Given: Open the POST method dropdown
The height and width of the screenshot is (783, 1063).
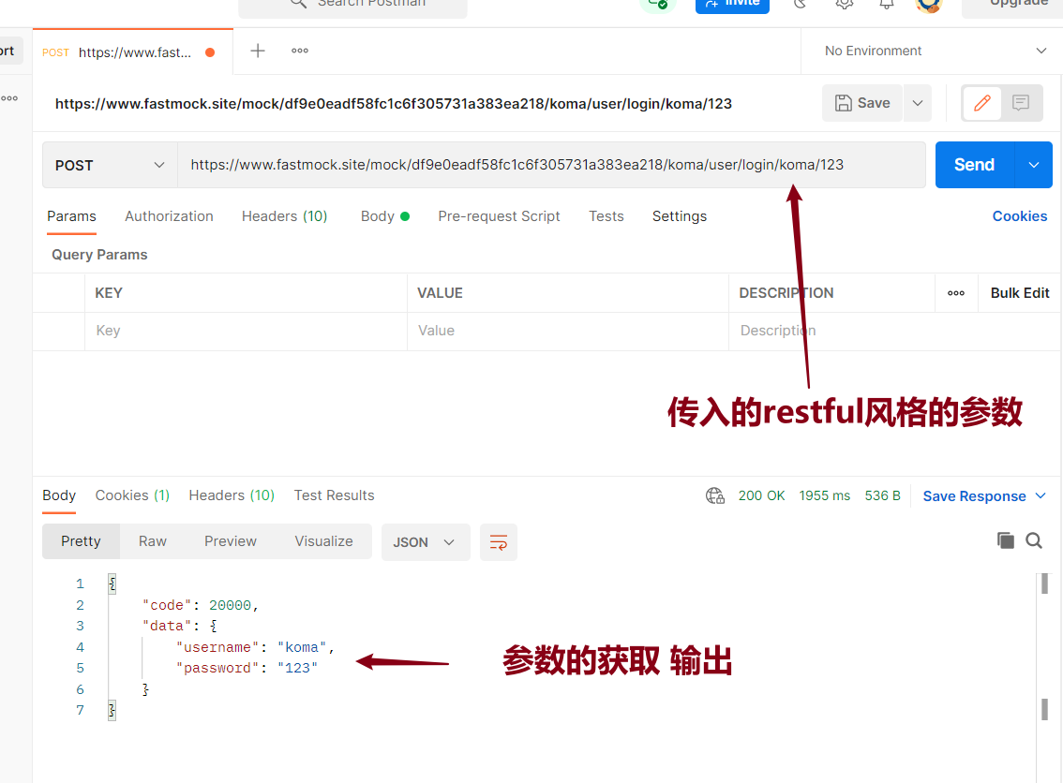Looking at the screenshot, I should [110, 165].
